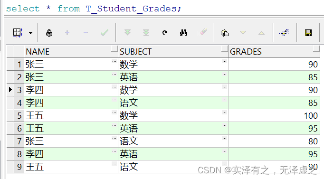Click the floppy disk save icon
The image size is (324, 179).
click(308, 33)
